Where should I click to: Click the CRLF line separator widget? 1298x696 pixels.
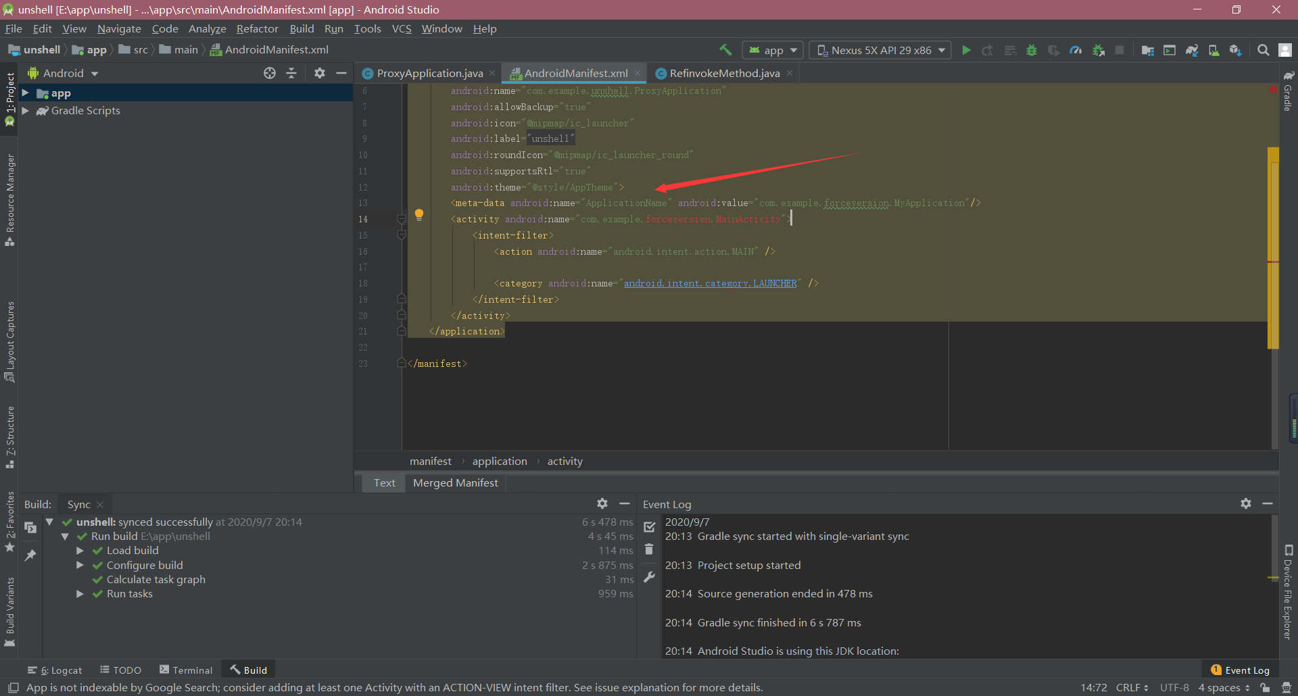tap(1132, 688)
